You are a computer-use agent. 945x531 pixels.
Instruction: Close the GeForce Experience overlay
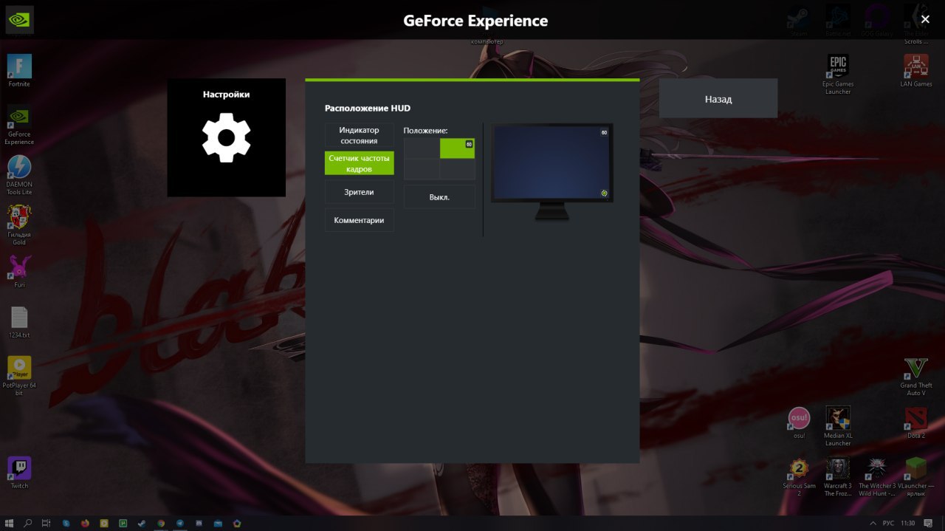(925, 19)
